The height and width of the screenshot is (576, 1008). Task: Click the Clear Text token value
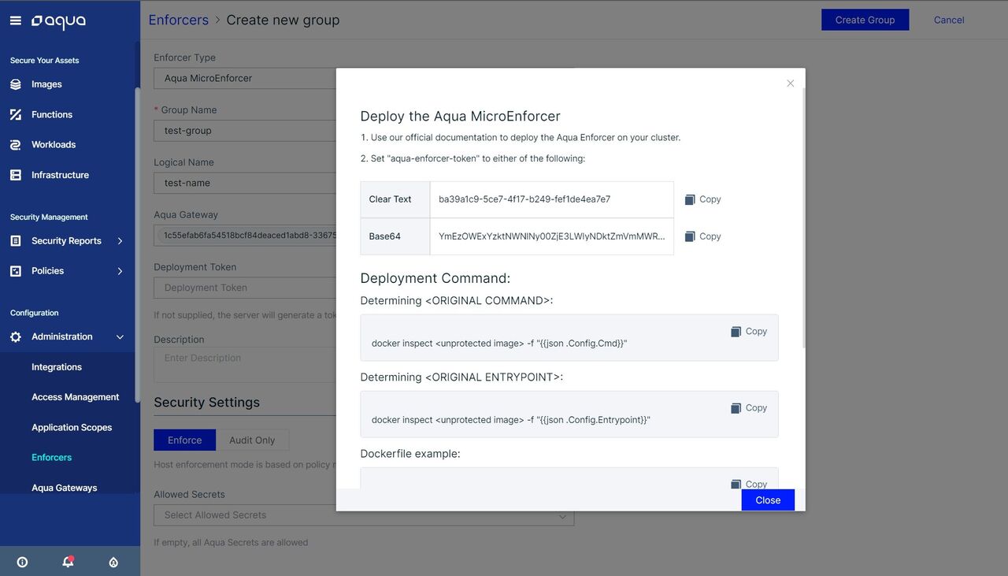point(524,199)
